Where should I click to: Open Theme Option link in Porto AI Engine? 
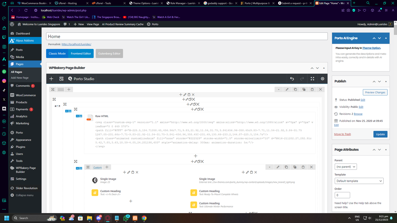pos(371,48)
